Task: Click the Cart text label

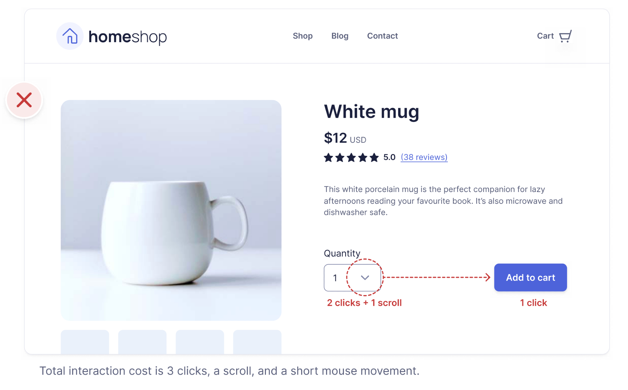Action: (545, 36)
